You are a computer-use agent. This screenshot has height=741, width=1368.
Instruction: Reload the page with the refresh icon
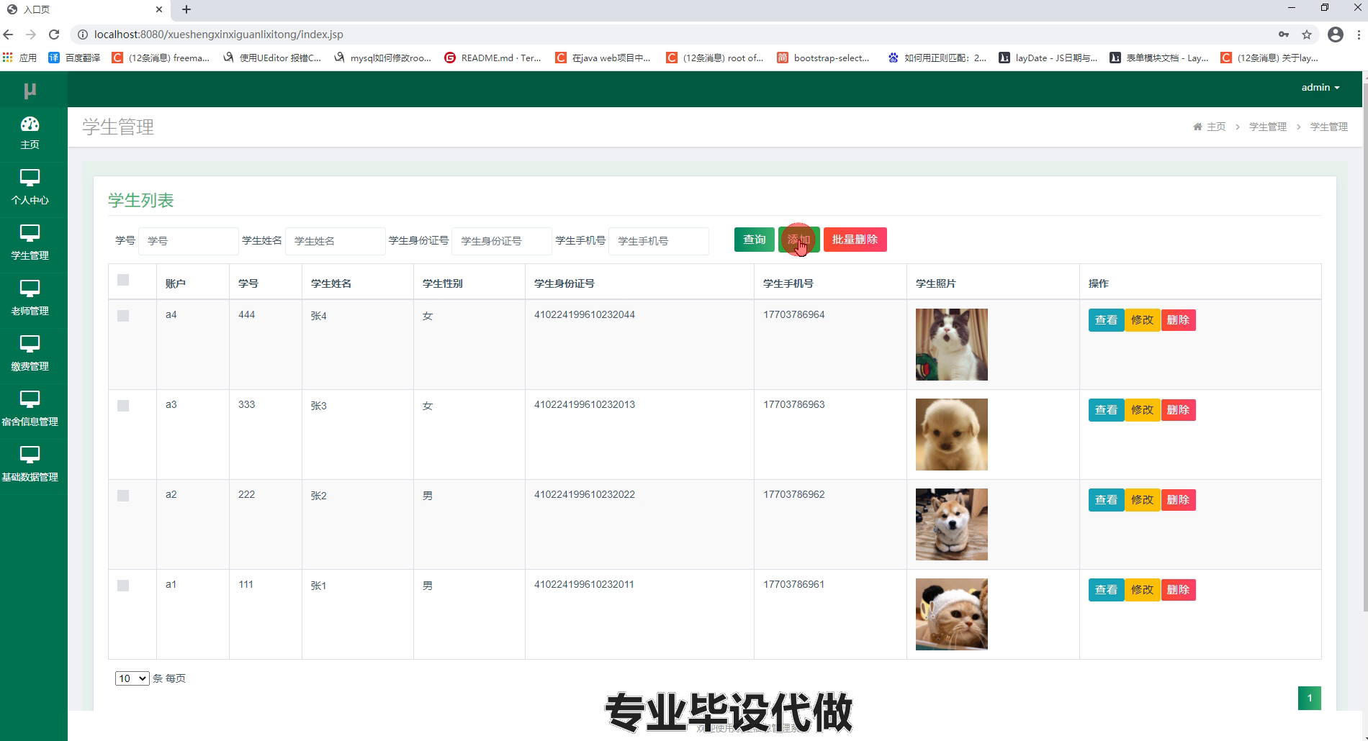tap(54, 35)
